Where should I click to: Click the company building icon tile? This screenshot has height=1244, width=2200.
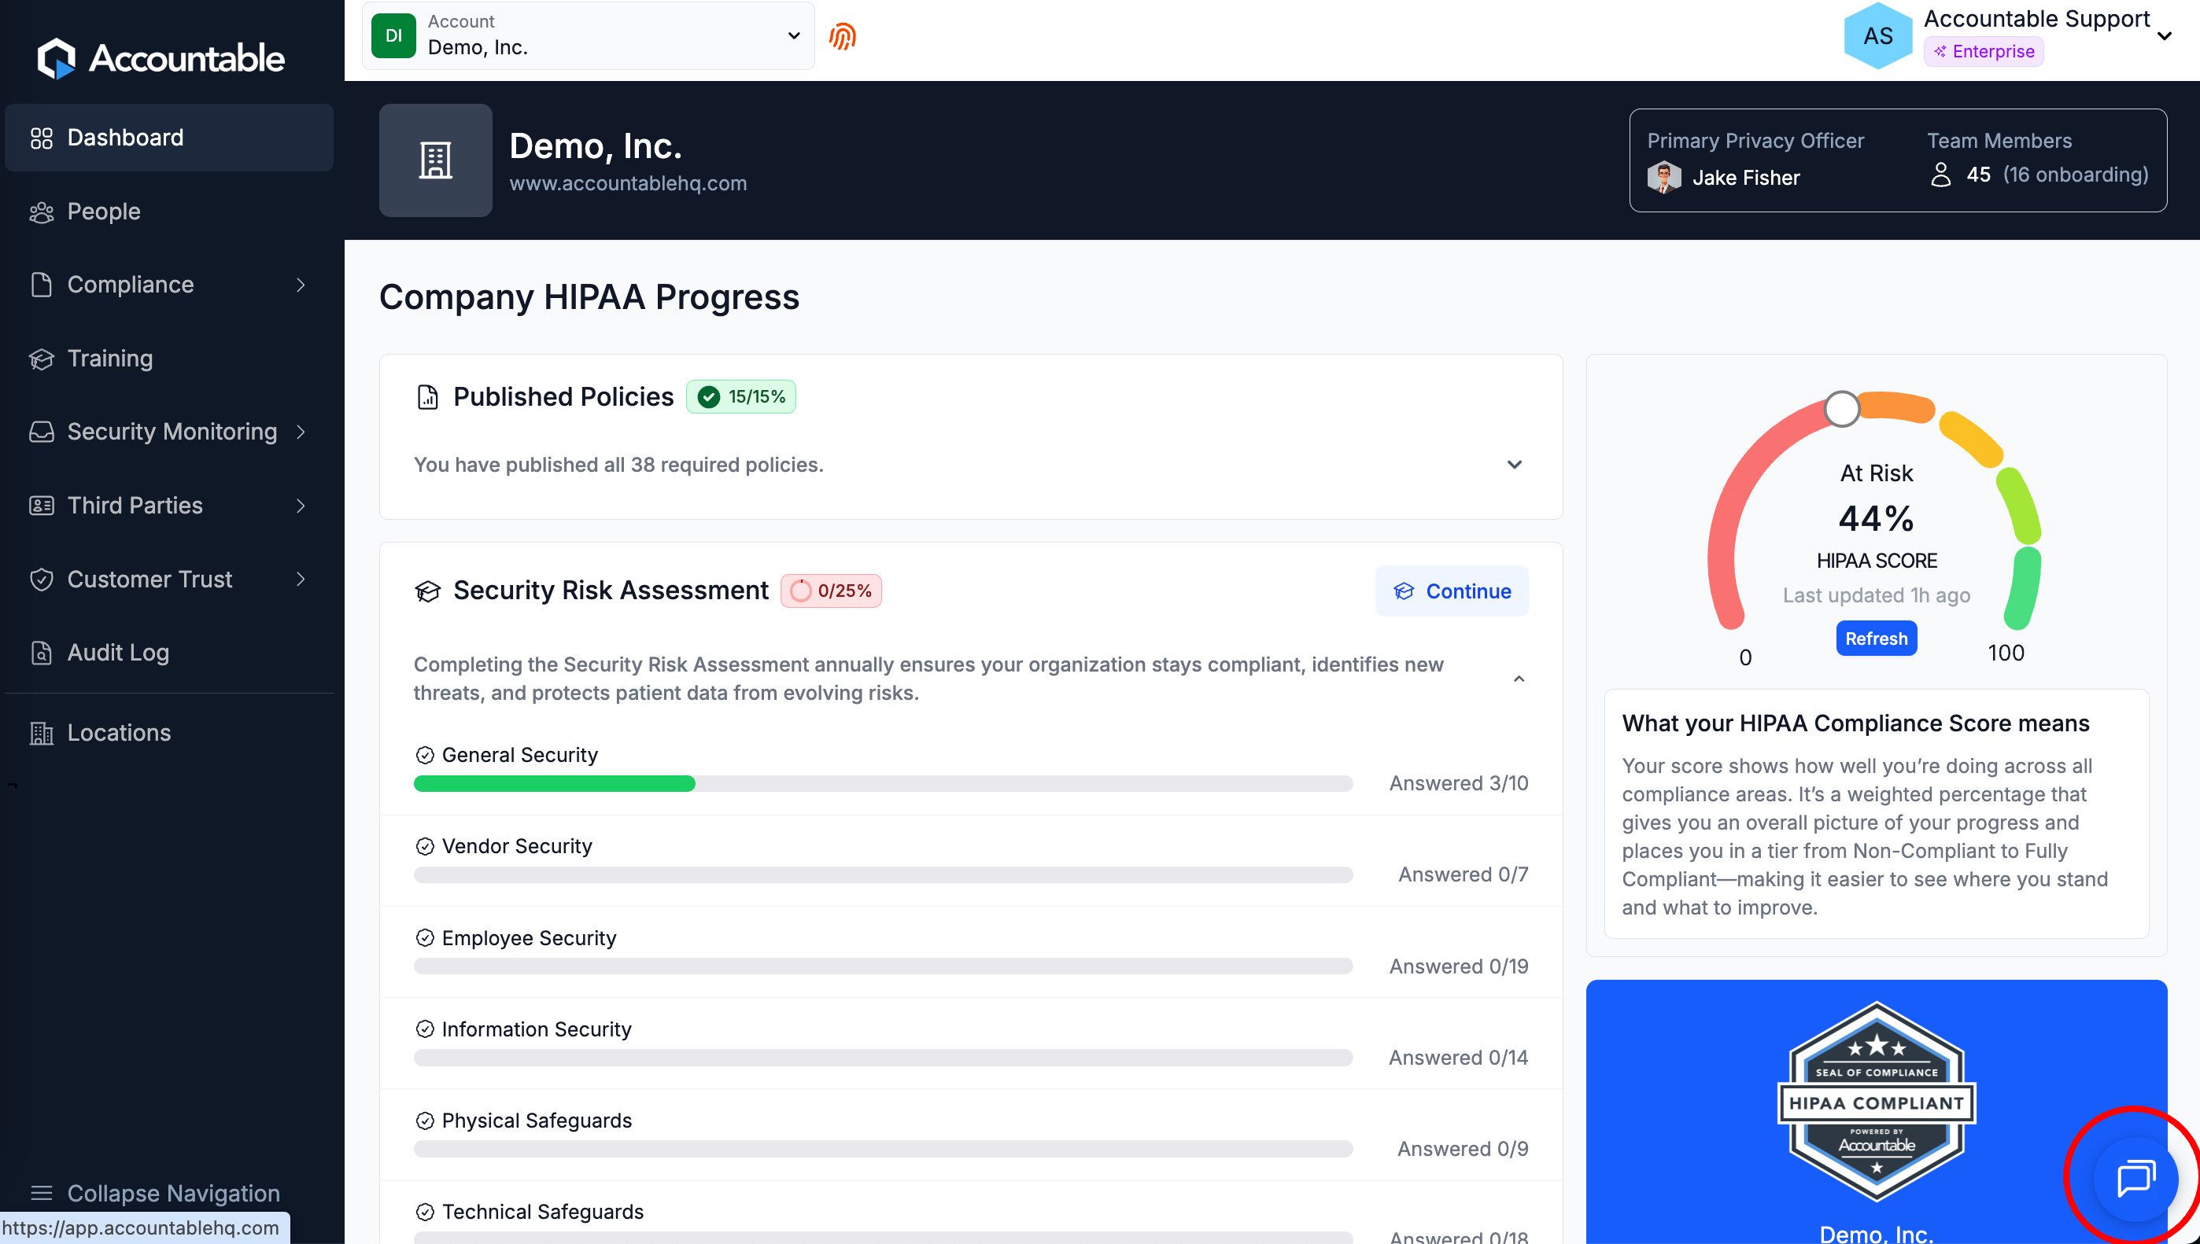tap(435, 160)
